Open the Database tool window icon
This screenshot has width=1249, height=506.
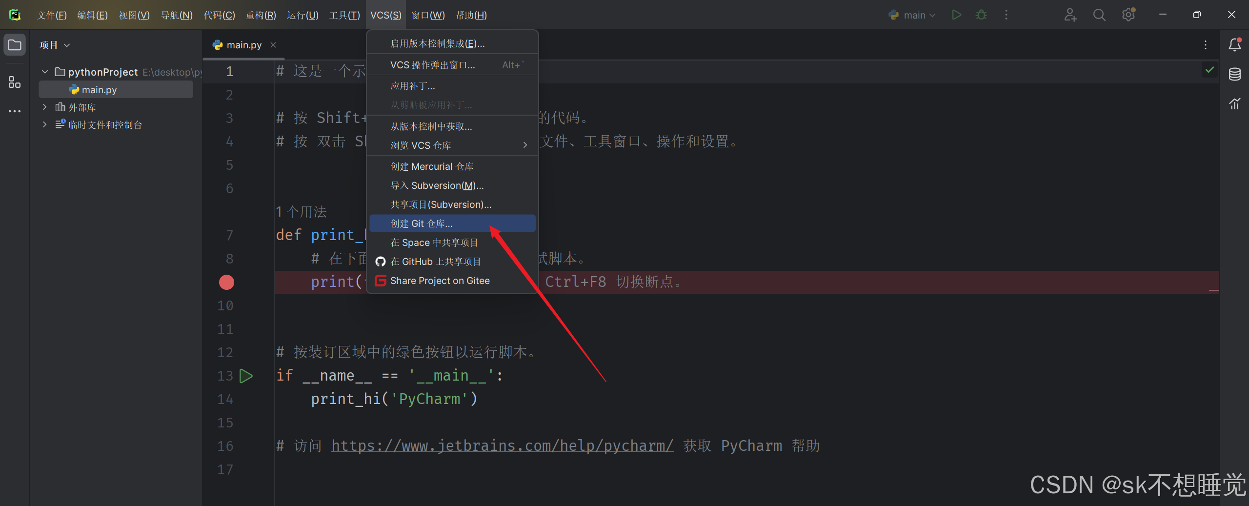pos(1235,74)
